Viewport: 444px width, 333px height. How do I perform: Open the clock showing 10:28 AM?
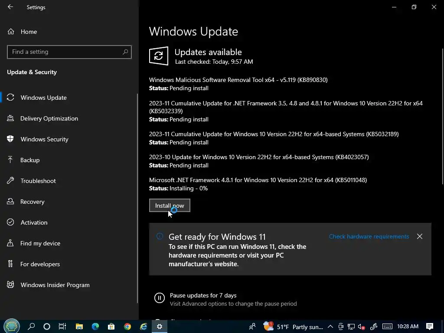coord(408,326)
